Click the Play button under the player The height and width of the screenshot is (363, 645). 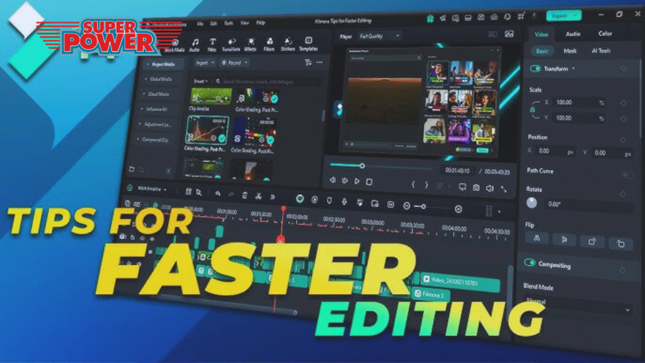357,181
